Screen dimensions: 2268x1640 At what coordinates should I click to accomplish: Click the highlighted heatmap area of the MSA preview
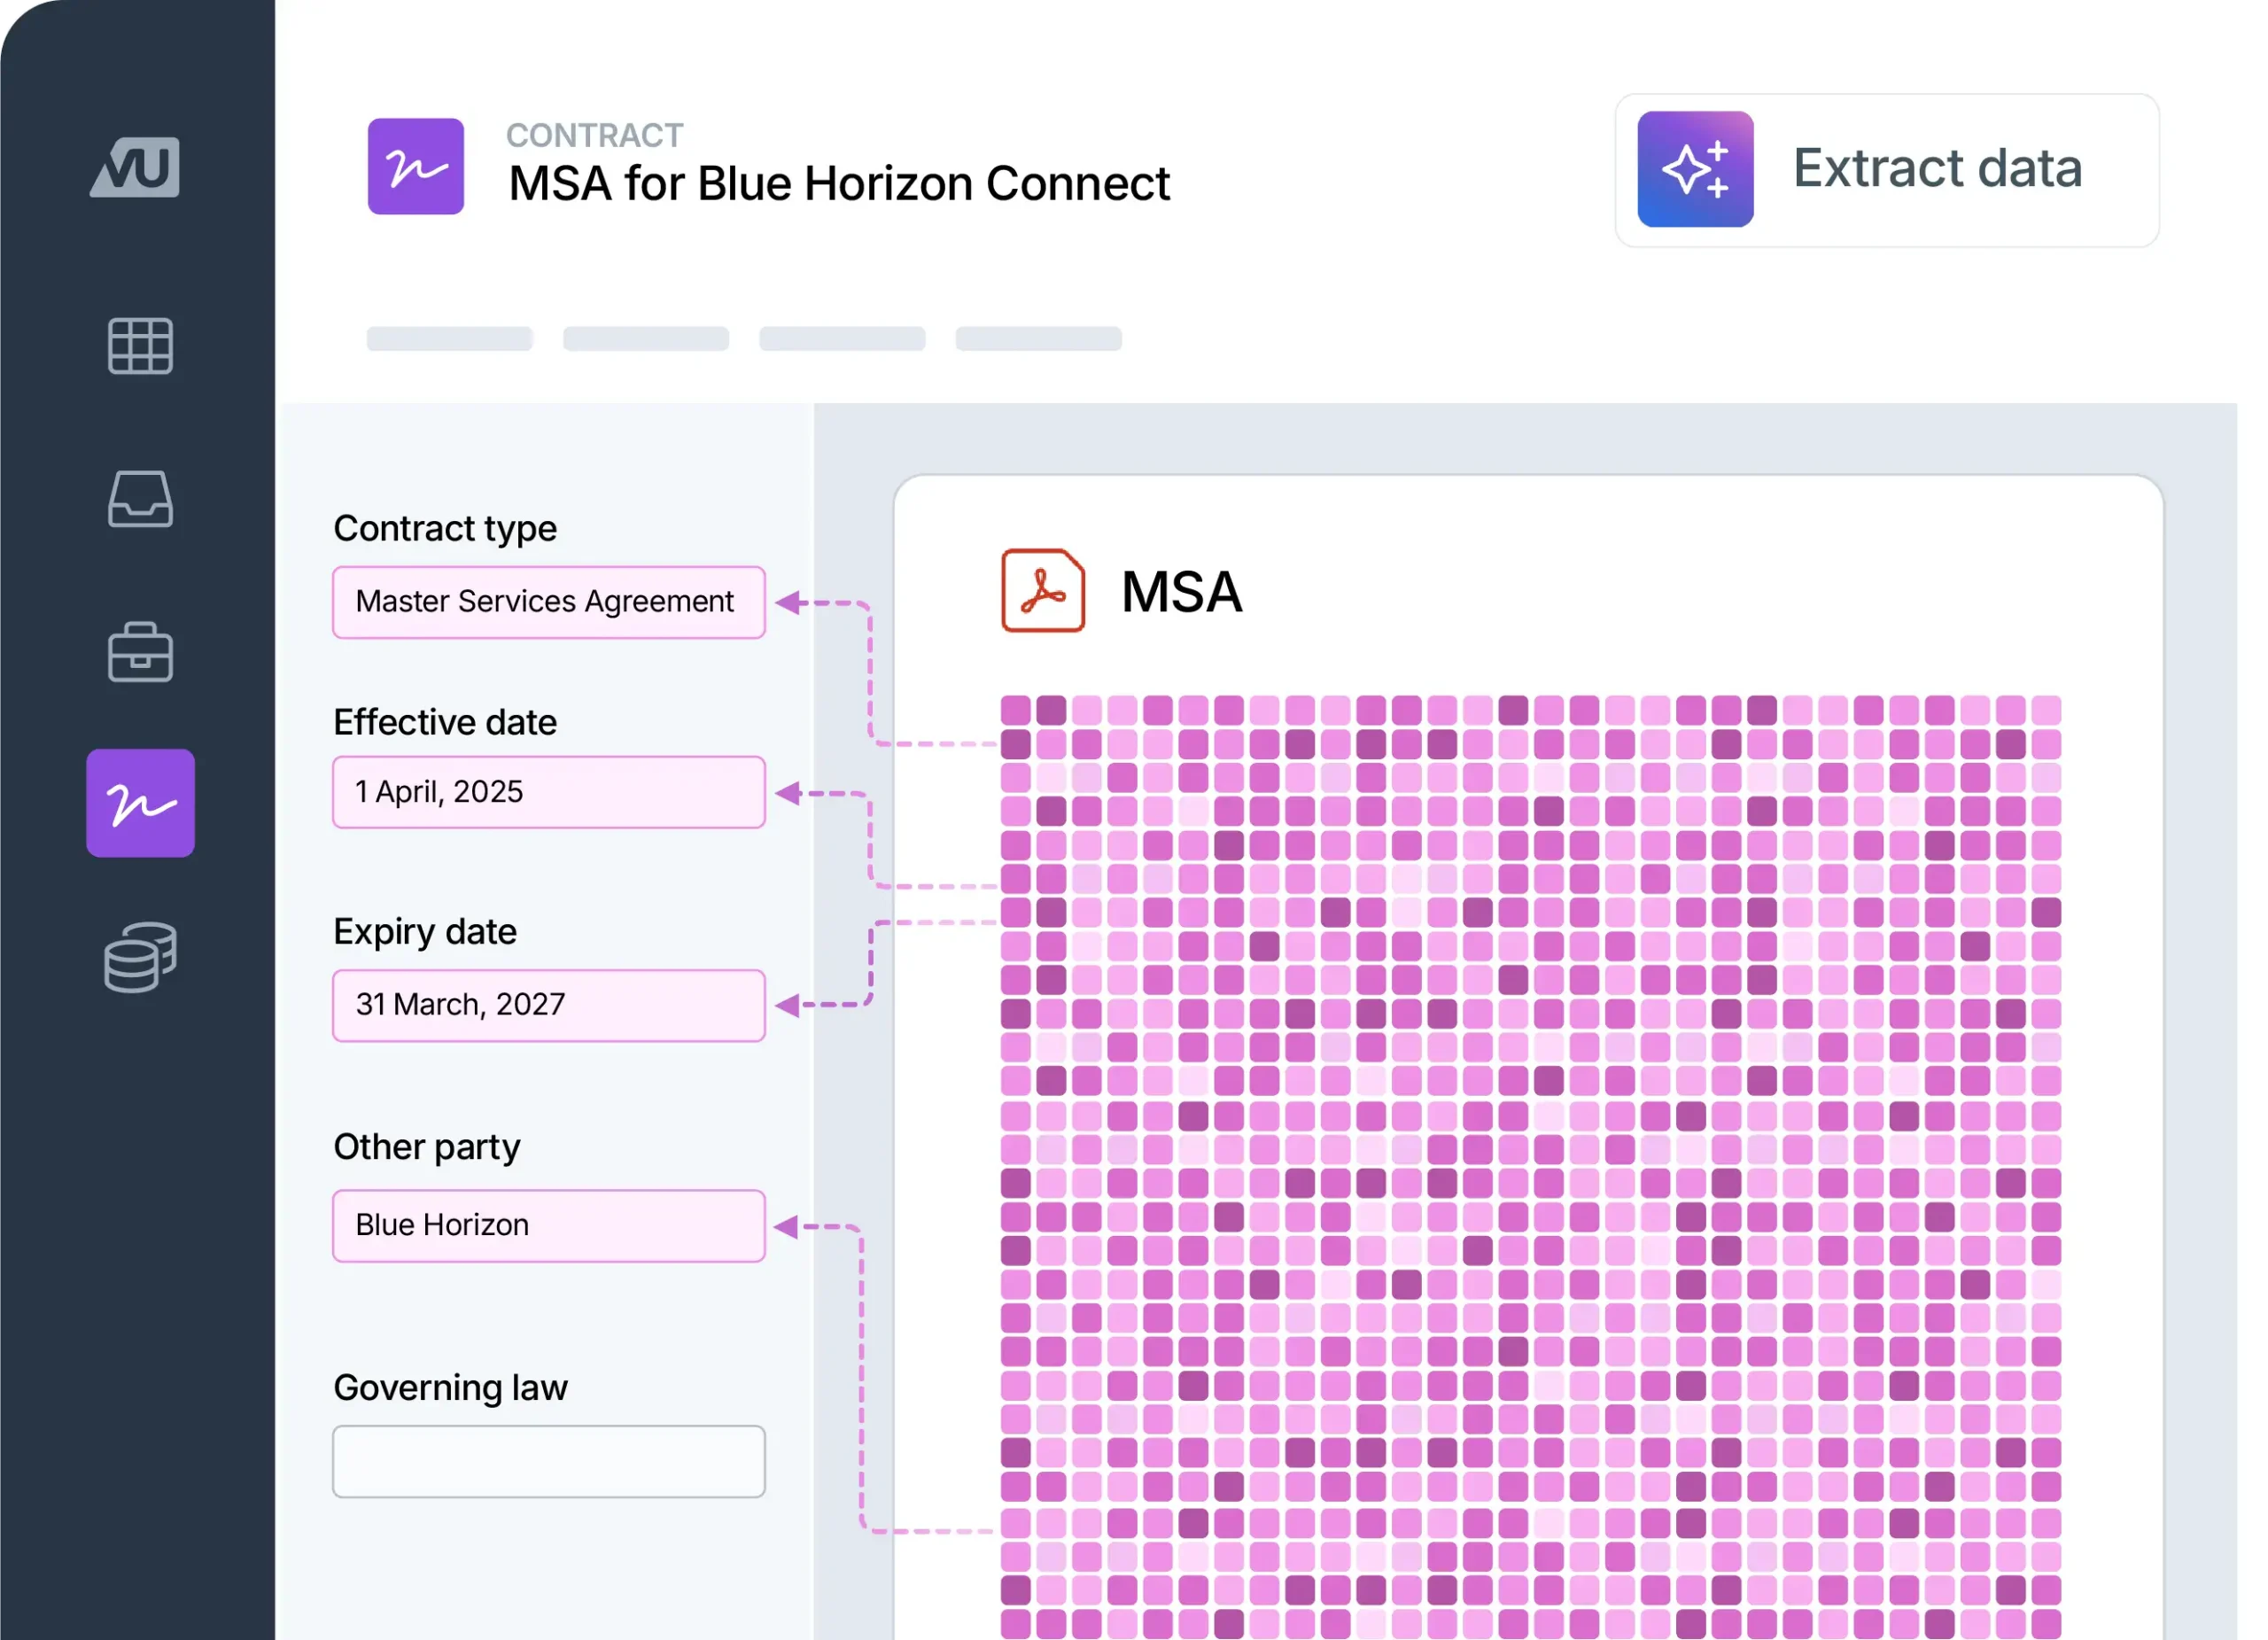coord(1530,1150)
